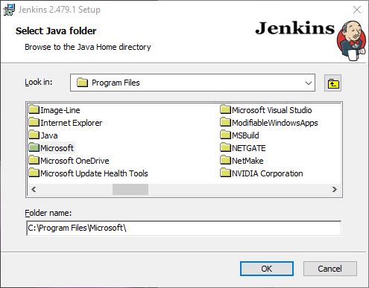Click the left arrow of horizontal scrollbar
This screenshot has height=288, width=369.
[x=34, y=190]
